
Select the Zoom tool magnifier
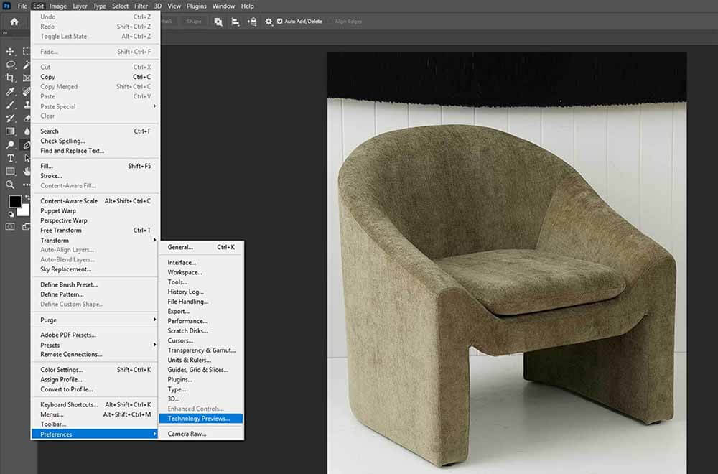10,185
